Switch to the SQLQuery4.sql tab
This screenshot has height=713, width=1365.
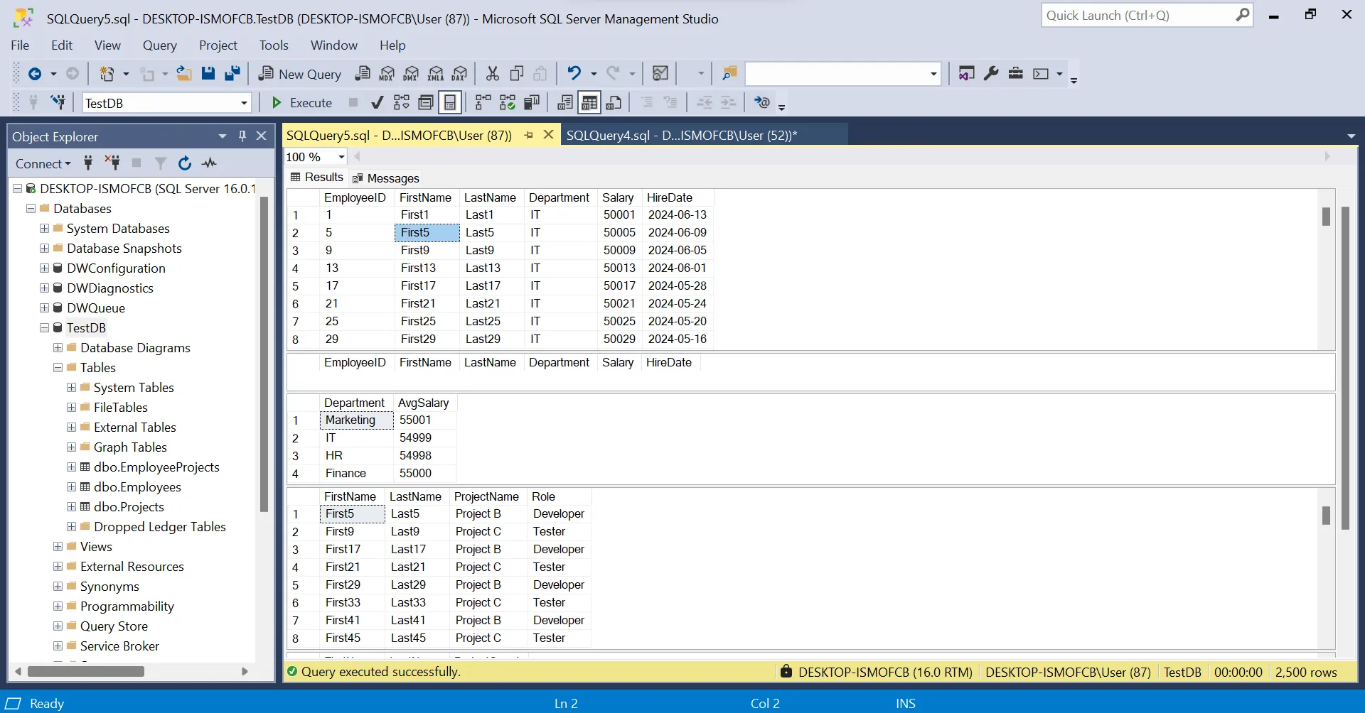pos(681,135)
